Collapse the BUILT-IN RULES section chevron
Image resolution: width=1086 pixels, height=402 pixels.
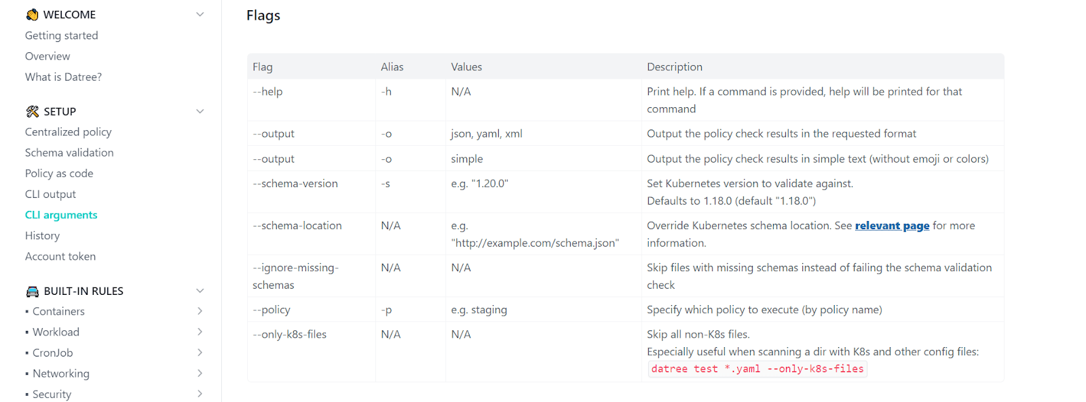point(200,291)
